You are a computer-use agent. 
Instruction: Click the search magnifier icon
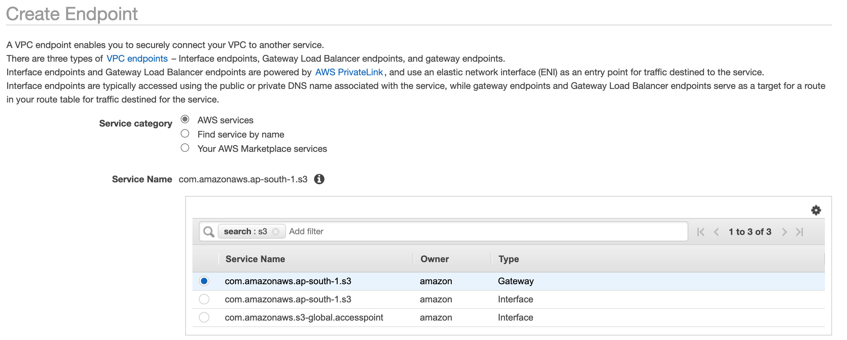point(208,232)
